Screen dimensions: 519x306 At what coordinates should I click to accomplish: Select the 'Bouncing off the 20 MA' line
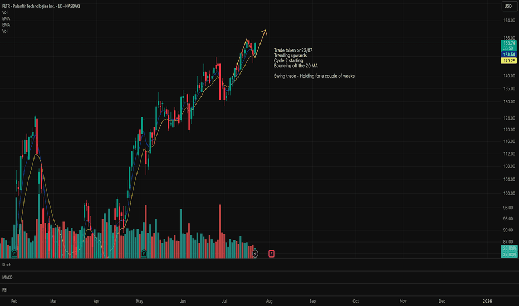click(296, 66)
